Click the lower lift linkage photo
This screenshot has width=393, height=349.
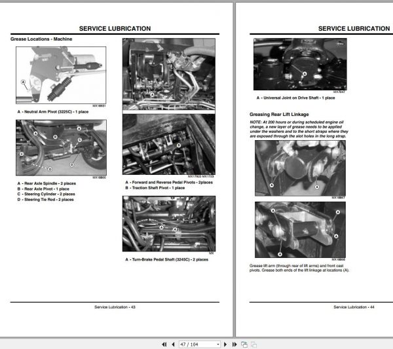click(x=300, y=230)
